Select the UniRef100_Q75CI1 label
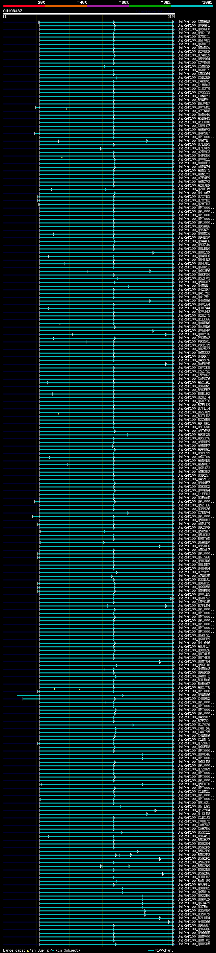 194,37
